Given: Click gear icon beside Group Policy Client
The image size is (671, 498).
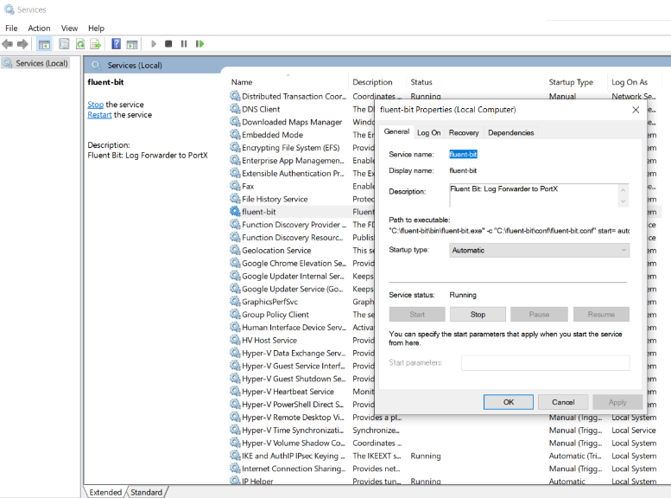Looking at the screenshot, I should 235,314.
